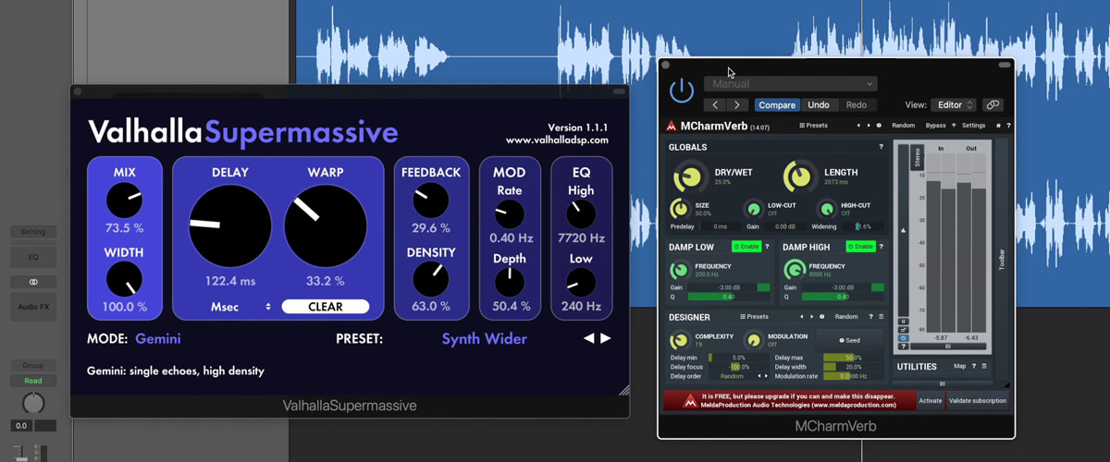The height and width of the screenshot is (462, 1110).
Task: Click the DAMP HIGH Frequency knob
Action: 794,270
